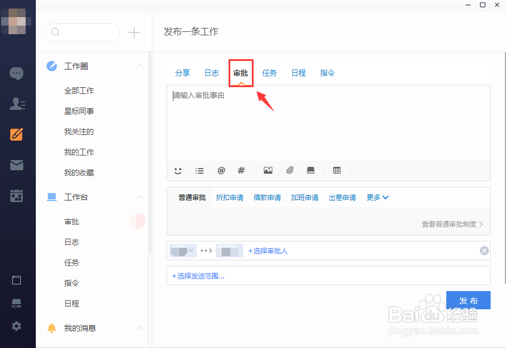Select the 日程 tab
Screen dimensions: 506x348
pos(298,72)
